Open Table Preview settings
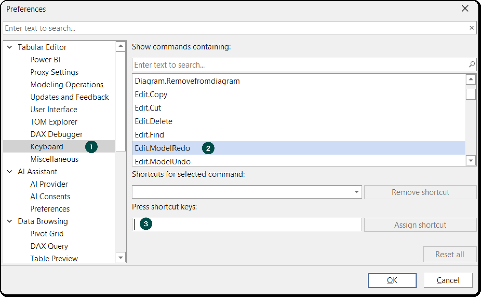The width and height of the screenshot is (481, 297). (54, 258)
